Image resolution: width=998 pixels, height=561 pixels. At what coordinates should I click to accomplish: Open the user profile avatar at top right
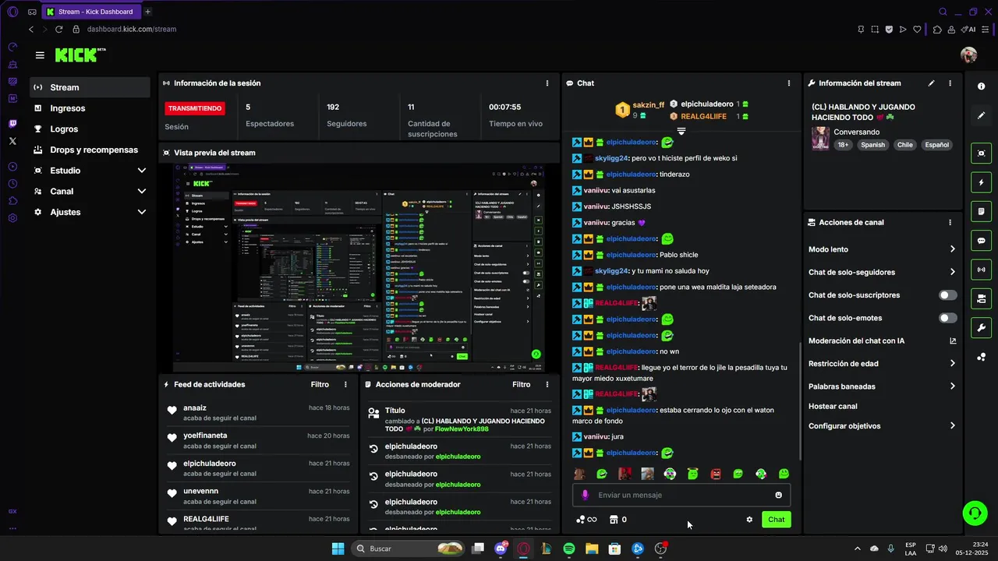point(968,55)
